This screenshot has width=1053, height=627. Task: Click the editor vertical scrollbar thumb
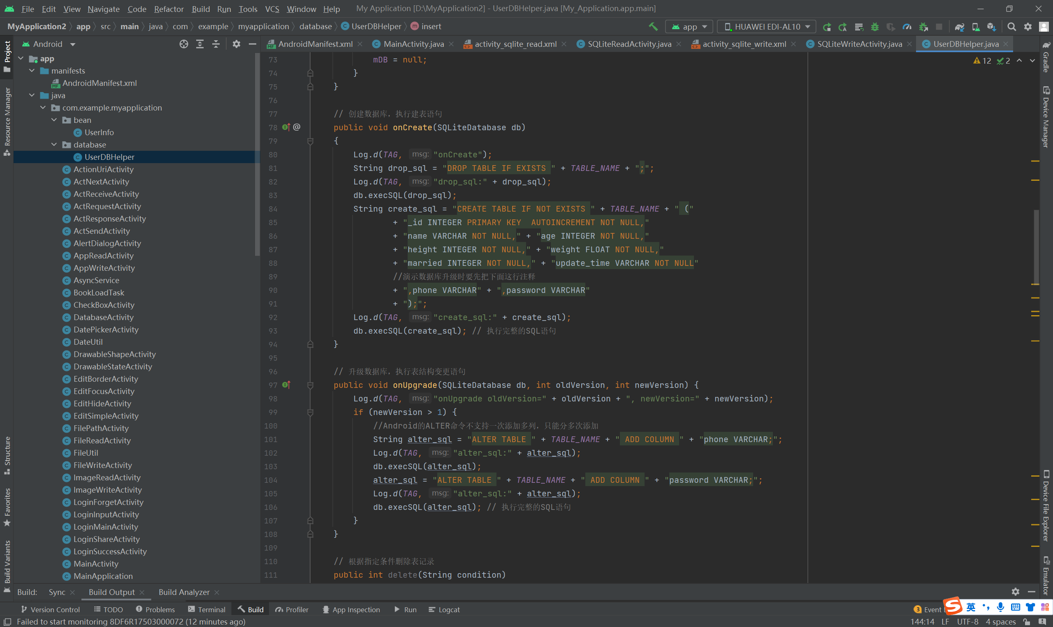[1036, 247]
